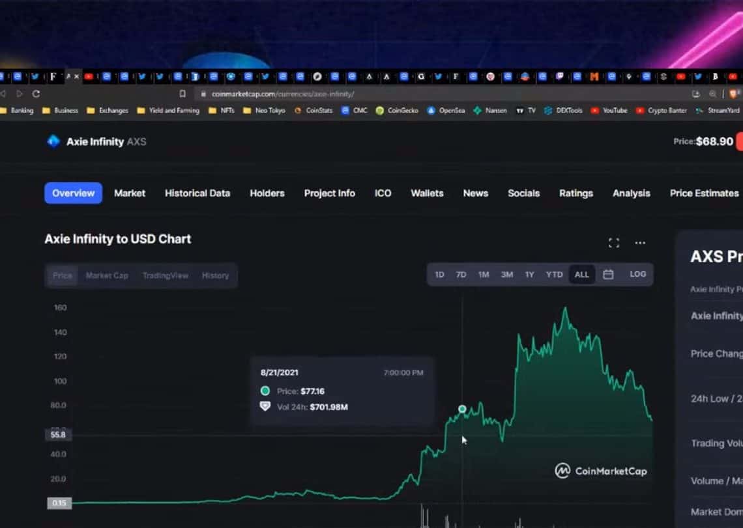Viewport: 743px width, 528px height.
Task: Open the Price Estimates tab
Action: tap(704, 193)
